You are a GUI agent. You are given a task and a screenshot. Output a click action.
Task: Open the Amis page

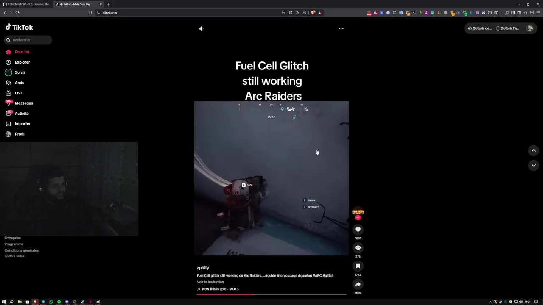pyautogui.click(x=14, y=83)
